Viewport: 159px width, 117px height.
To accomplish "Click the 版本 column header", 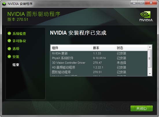I will [103, 48].
